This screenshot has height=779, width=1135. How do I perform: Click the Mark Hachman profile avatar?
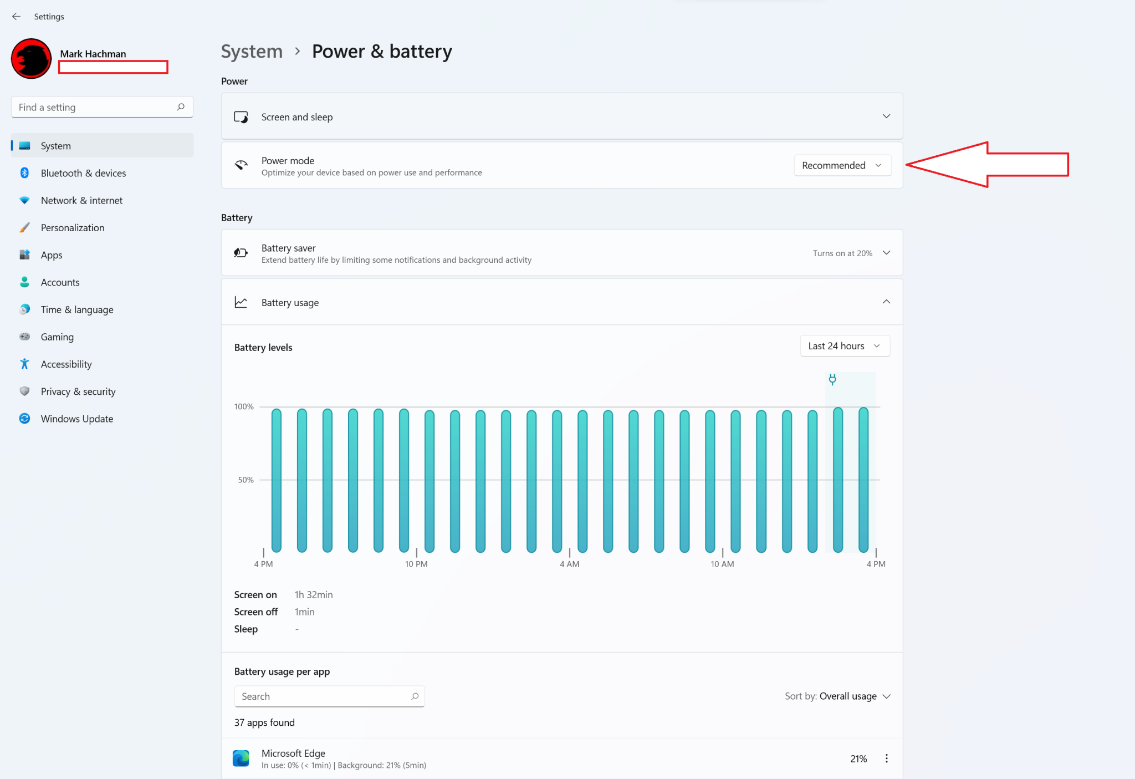pyautogui.click(x=32, y=59)
